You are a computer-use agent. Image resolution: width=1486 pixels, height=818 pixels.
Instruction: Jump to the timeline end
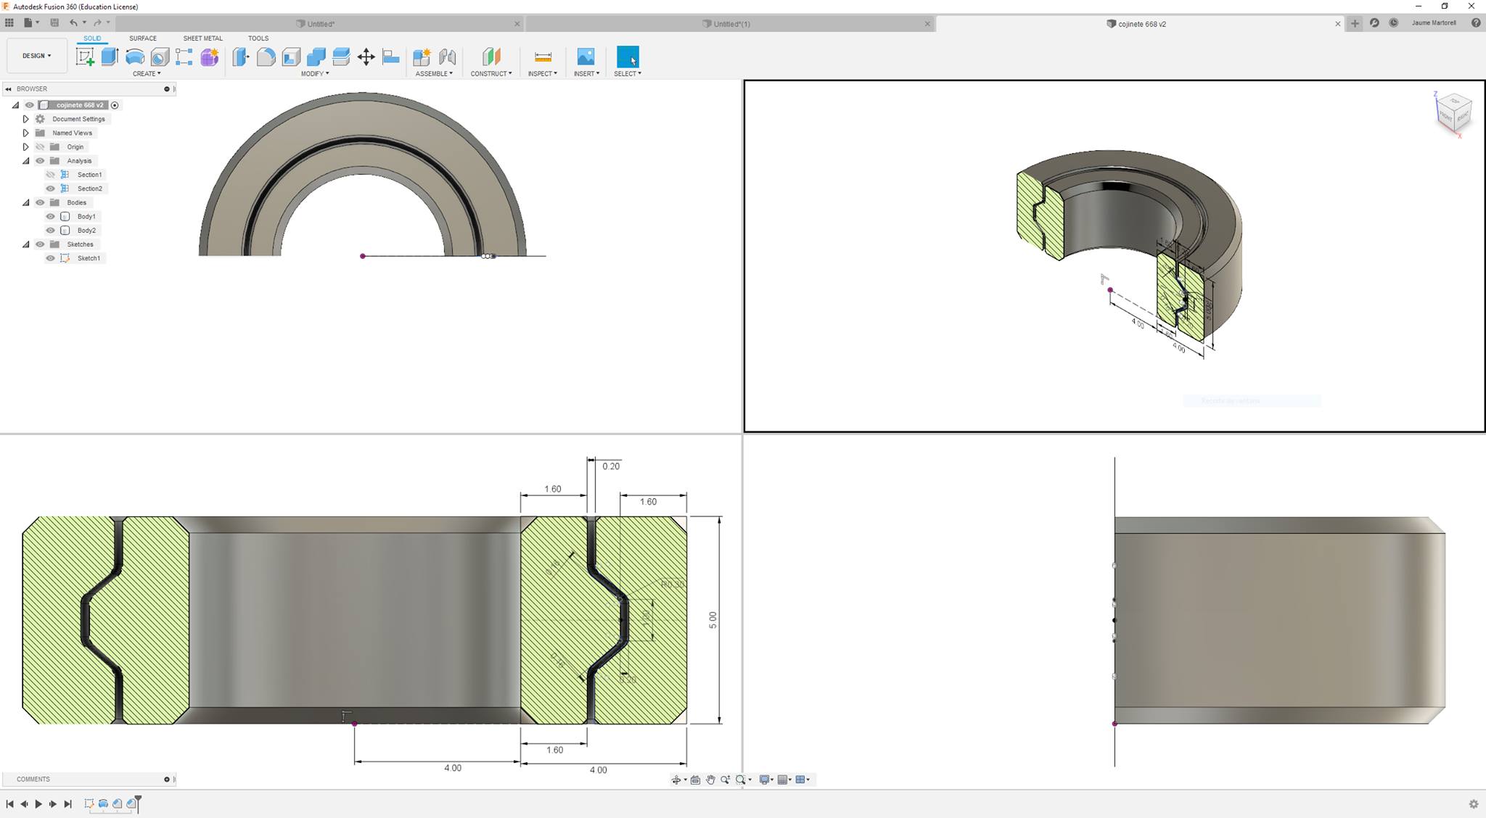tap(67, 804)
